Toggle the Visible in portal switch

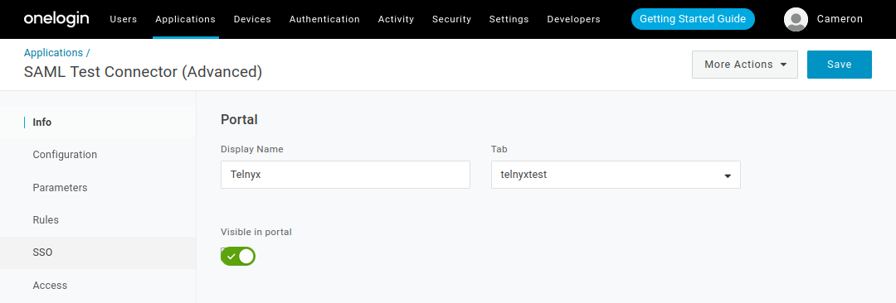point(238,257)
